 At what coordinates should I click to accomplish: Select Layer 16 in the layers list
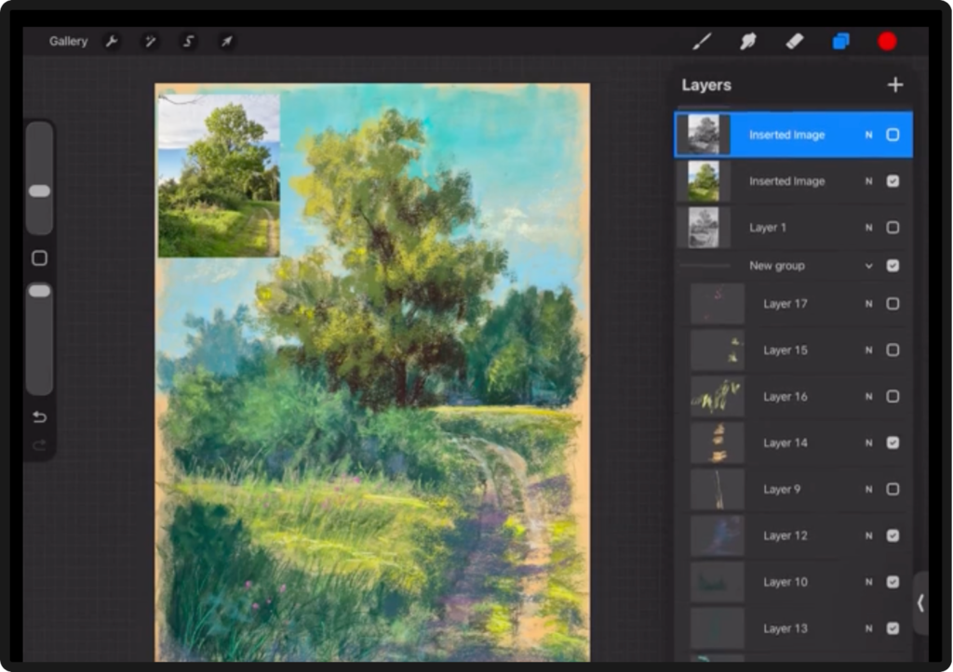point(785,397)
